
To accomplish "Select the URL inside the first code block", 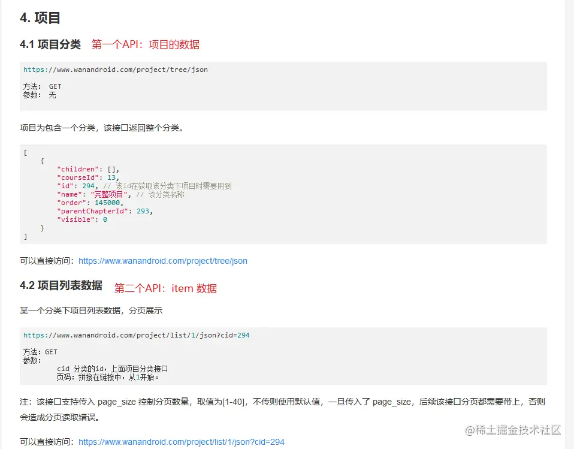I will point(115,69).
